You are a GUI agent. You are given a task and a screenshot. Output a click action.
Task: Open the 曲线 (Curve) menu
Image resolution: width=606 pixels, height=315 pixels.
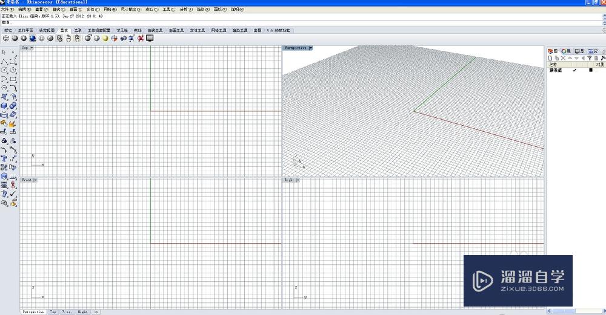click(x=59, y=9)
